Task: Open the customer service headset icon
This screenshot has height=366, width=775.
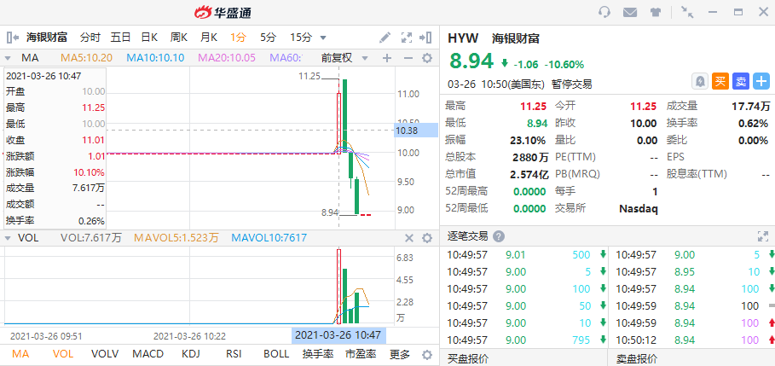Action: [604, 12]
